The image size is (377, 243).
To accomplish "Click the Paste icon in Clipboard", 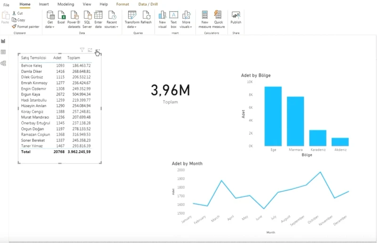I will (5, 17).
